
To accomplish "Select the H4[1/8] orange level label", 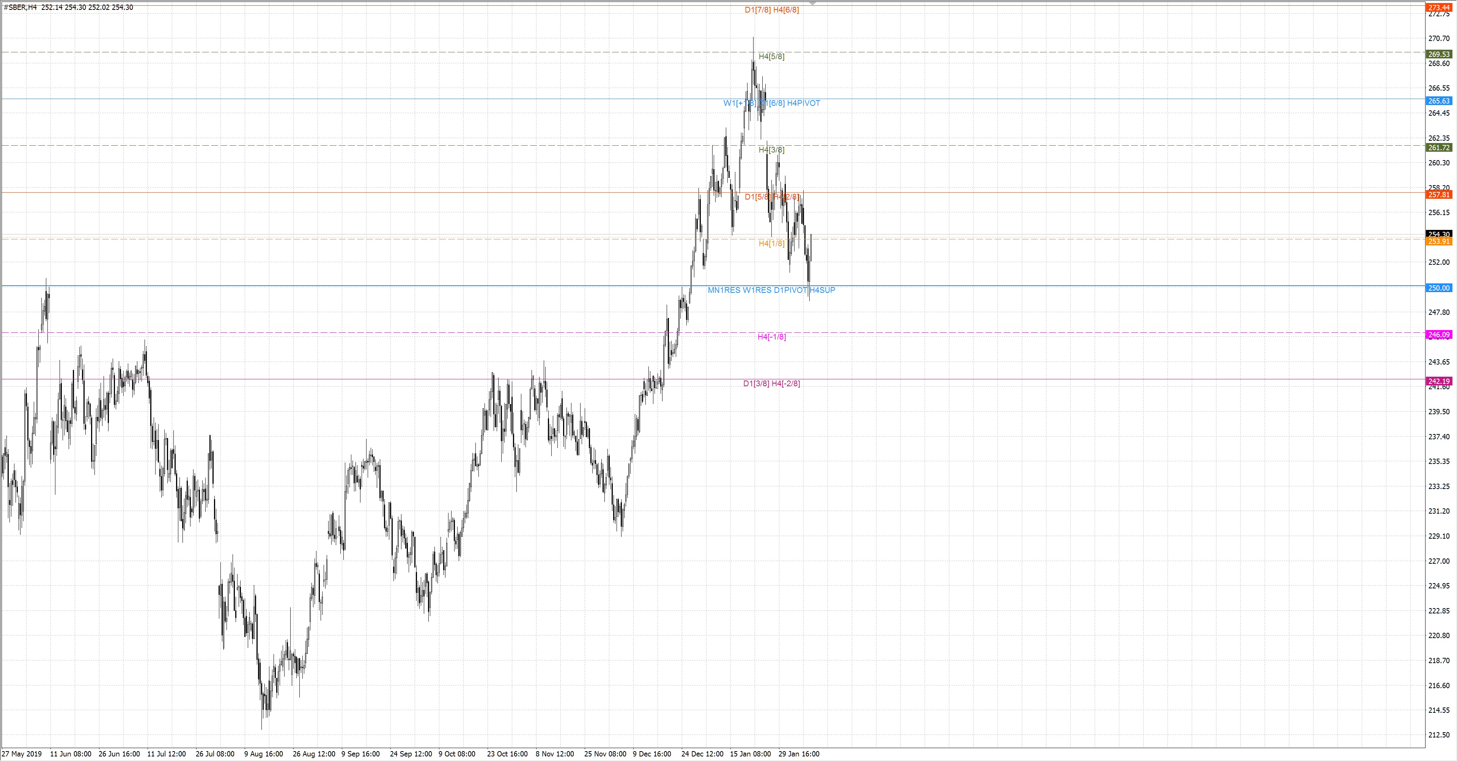I will (x=771, y=244).
